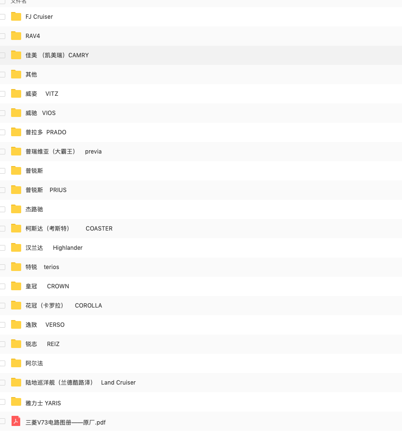The image size is (402, 438).
Task: Open the CROWN folder icon
Action: 16,286
